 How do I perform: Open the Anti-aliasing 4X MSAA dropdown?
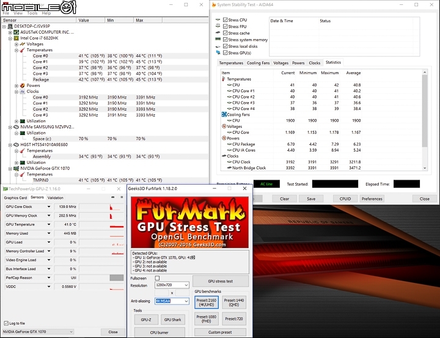click(172, 301)
